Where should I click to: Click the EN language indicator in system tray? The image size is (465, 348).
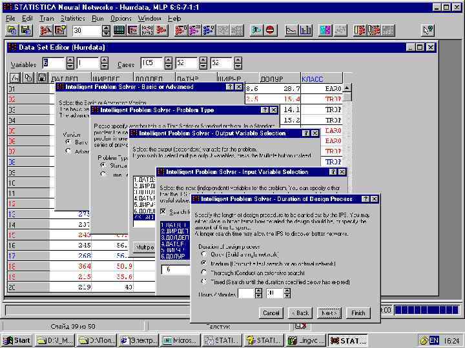(434, 340)
